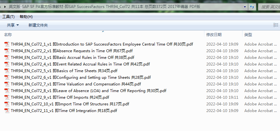Image resolution: width=280 pixels, height=131 pixels.
Task: Sort by 修改日期 column header
Action: 214,35
